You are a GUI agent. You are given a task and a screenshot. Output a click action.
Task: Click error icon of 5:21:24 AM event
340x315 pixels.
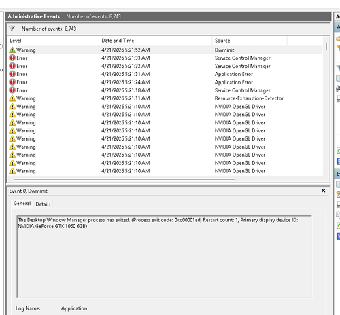pyautogui.click(x=12, y=82)
